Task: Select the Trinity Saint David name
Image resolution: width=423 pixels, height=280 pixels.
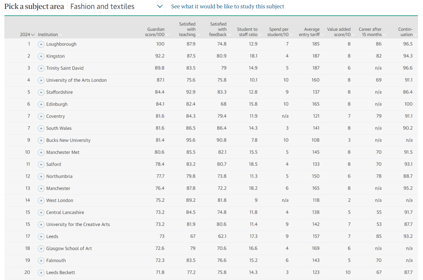Action: point(65,68)
